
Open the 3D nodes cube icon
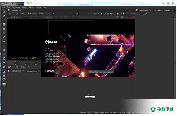click(x=4, y=50)
